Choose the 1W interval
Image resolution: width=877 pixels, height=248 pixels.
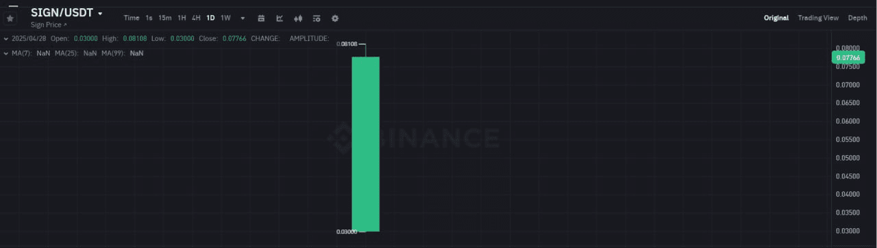tap(225, 18)
